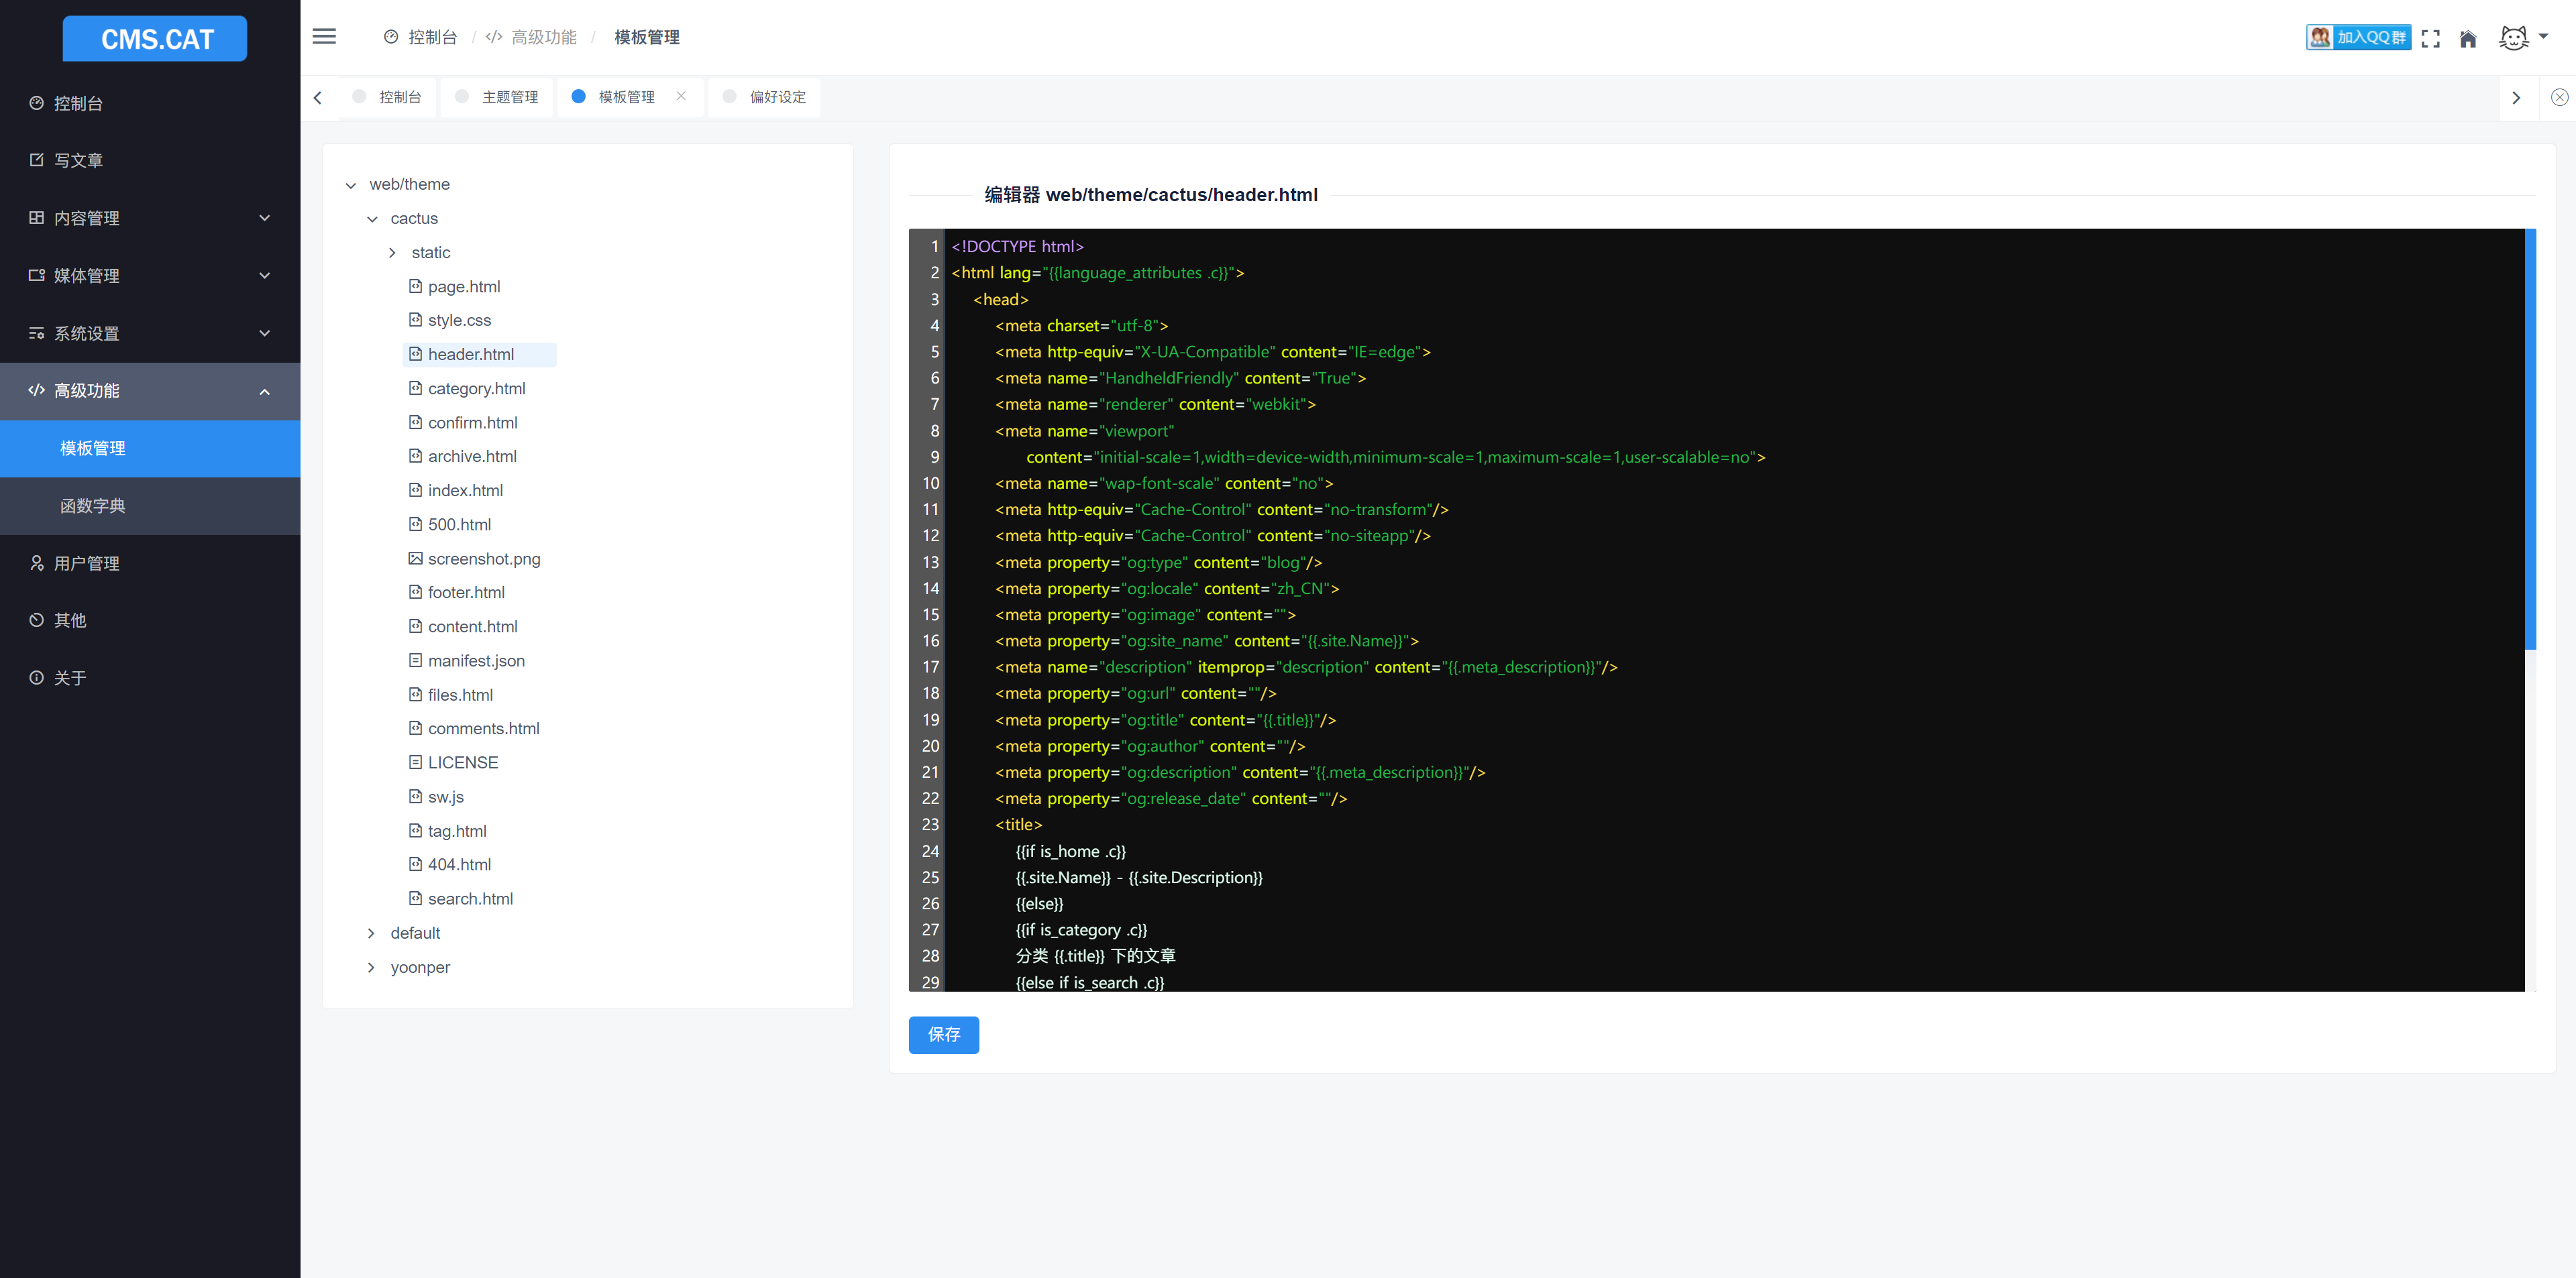This screenshot has width=2576, height=1278.
Task: Expand the 内容管理 sidebar menu
Action: pos(150,218)
